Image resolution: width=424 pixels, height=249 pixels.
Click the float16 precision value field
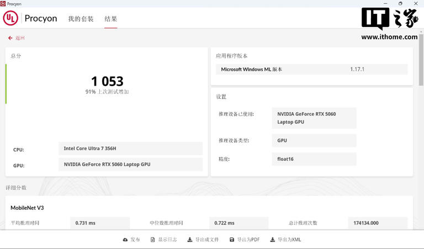coord(314,159)
